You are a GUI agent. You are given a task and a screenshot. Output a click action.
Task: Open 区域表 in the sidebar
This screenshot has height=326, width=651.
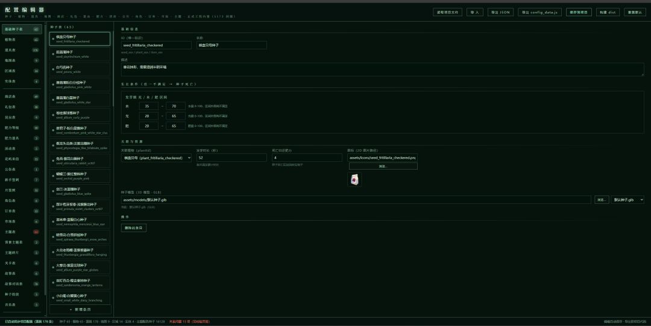(22, 71)
